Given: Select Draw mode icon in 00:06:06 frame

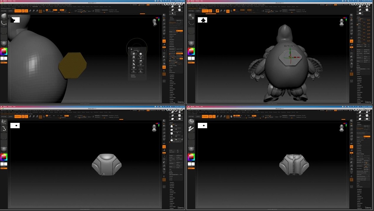Looking at the screenshot, I should [26, 11].
